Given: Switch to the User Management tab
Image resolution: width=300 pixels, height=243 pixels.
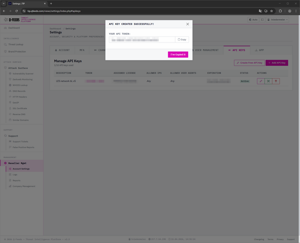Looking at the screenshot, I should [206, 50].
